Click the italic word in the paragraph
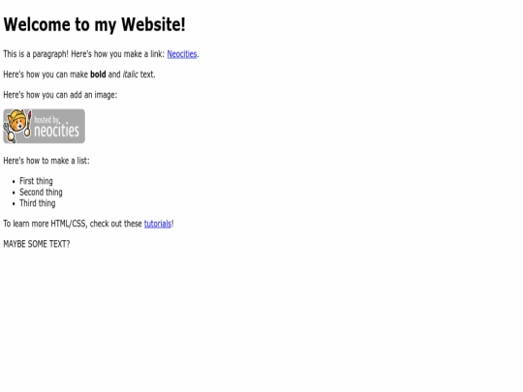523x392 pixels. tap(131, 75)
